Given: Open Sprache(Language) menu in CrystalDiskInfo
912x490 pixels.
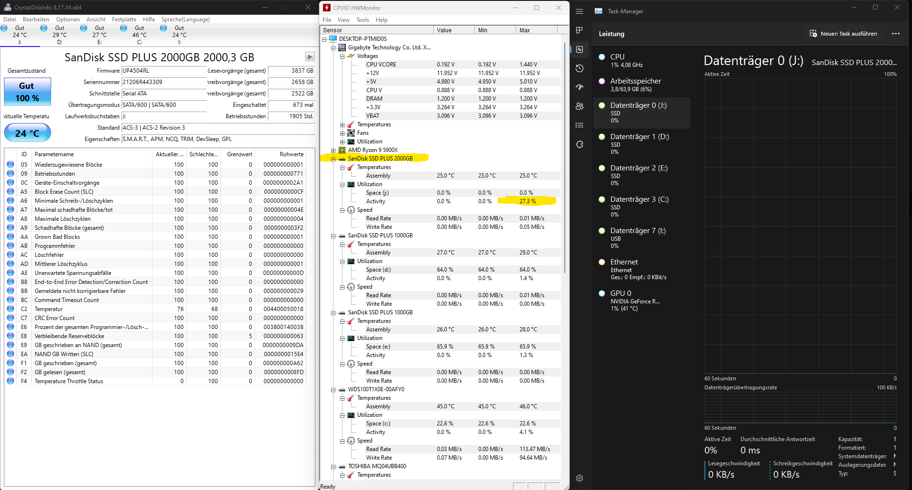Looking at the screenshot, I should pos(185,19).
